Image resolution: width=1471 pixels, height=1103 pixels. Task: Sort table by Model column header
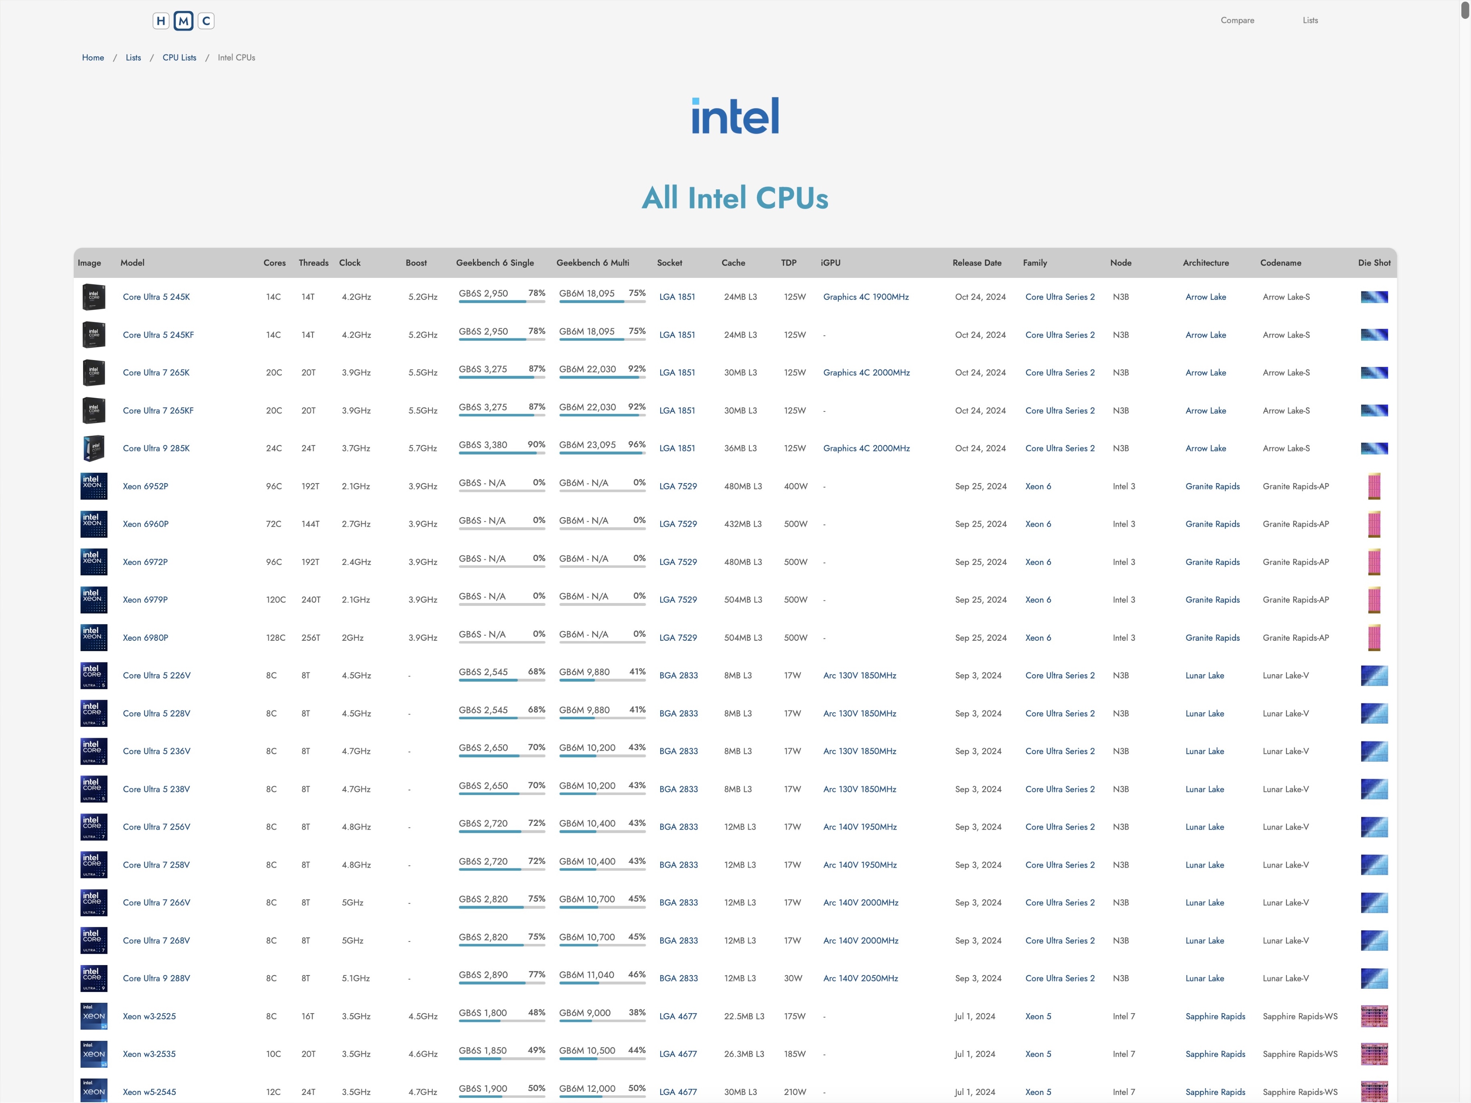click(x=132, y=263)
